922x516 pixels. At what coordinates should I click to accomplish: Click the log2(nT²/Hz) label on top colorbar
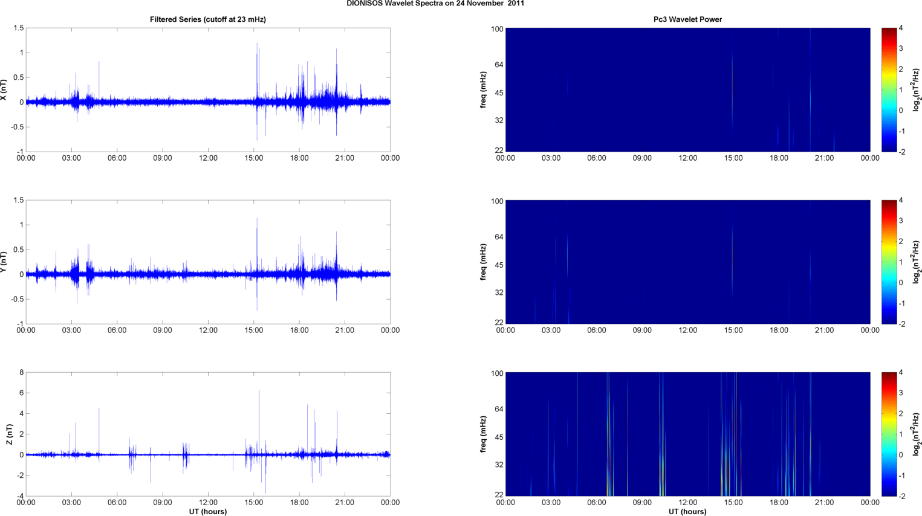click(916, 90)
